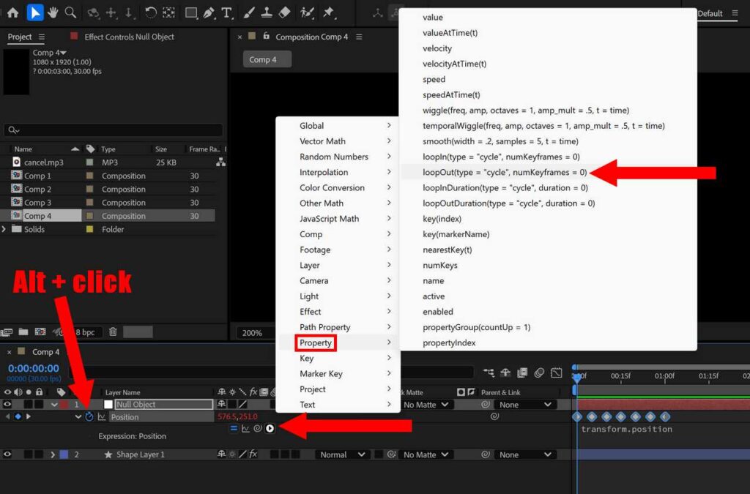The height and width of the screenshot is (494, 750).
Task: Create a new composition from Project panel footer
Action: point(41,332)
